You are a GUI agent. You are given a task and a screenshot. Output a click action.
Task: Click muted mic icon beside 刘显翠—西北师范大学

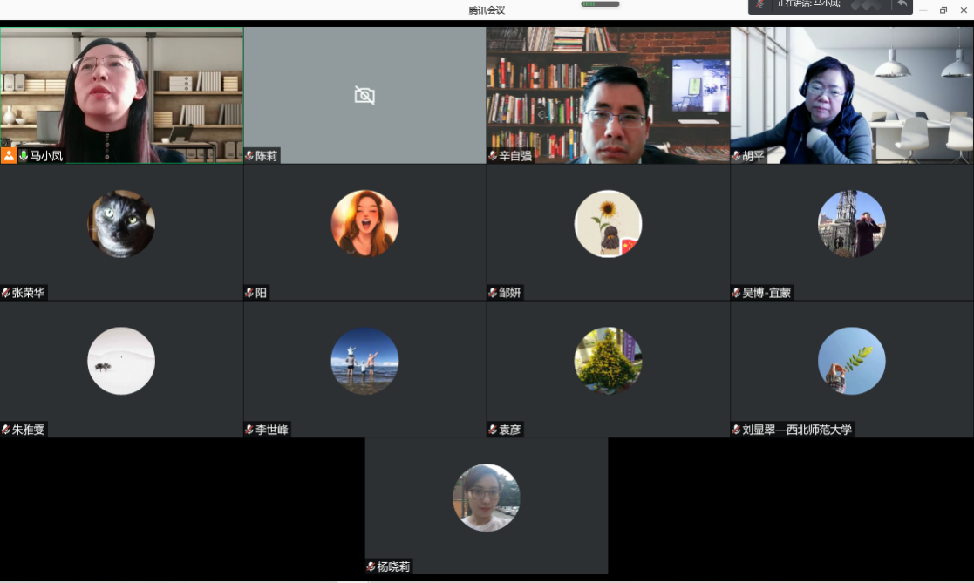(x=736, y=430)
